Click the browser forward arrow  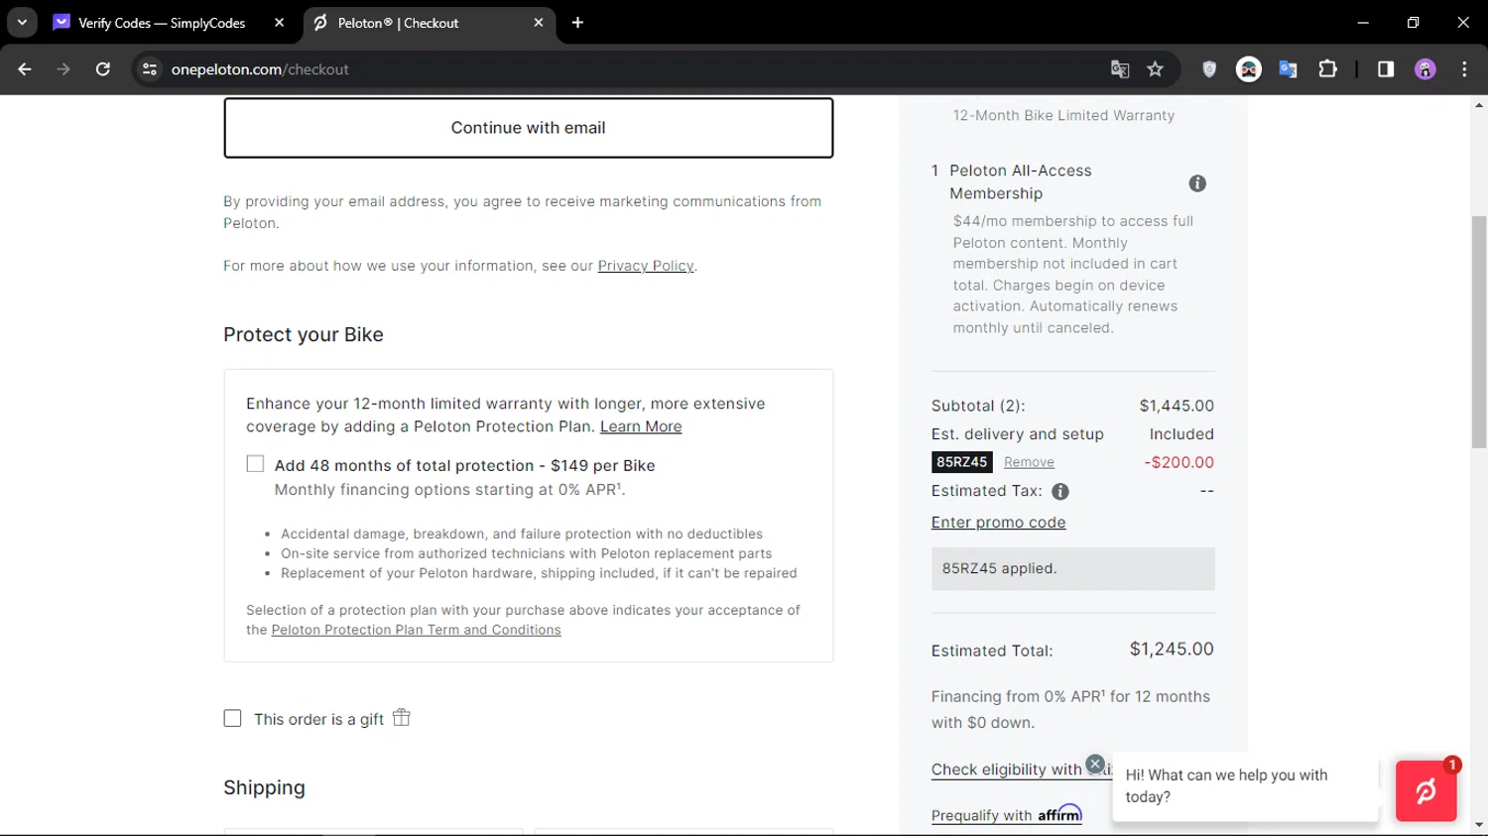point(63,69)
